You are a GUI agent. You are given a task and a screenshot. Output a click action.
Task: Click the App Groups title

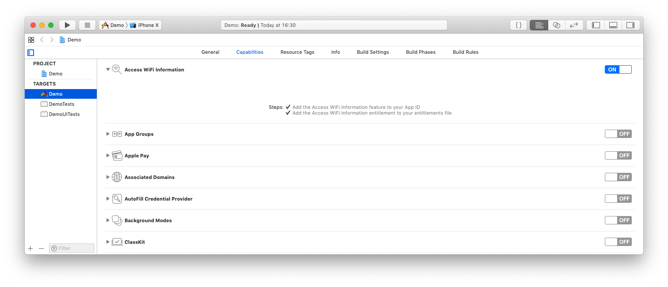(139, 134)
